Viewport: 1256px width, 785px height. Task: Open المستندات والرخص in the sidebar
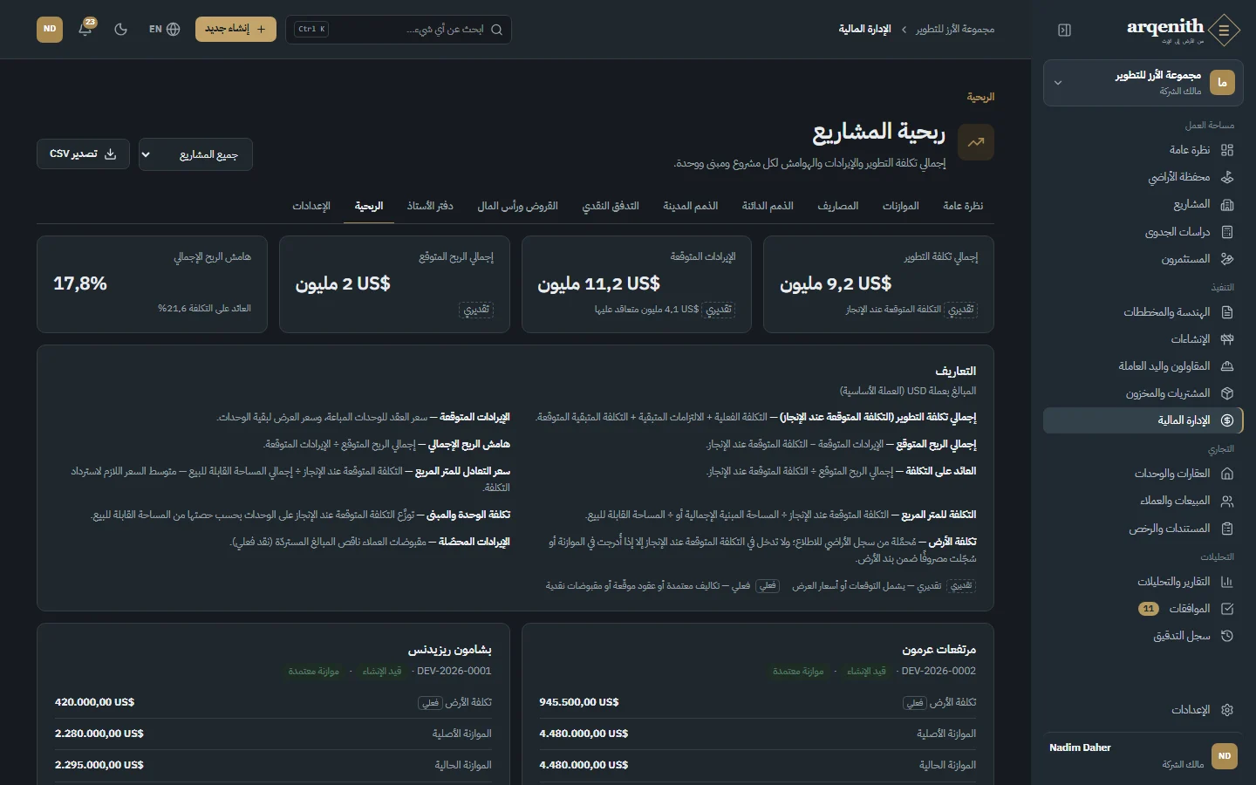(x=1143, y=529)
